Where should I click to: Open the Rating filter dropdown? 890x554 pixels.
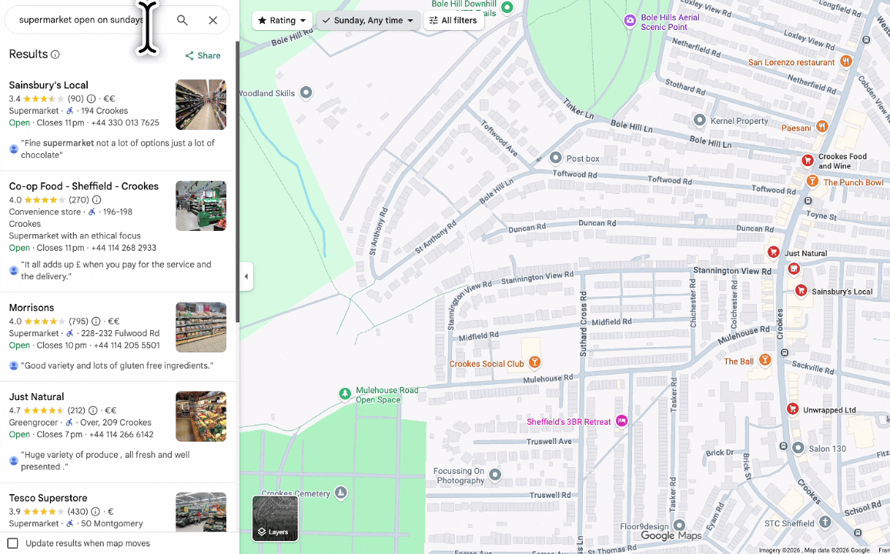point(282,21)
